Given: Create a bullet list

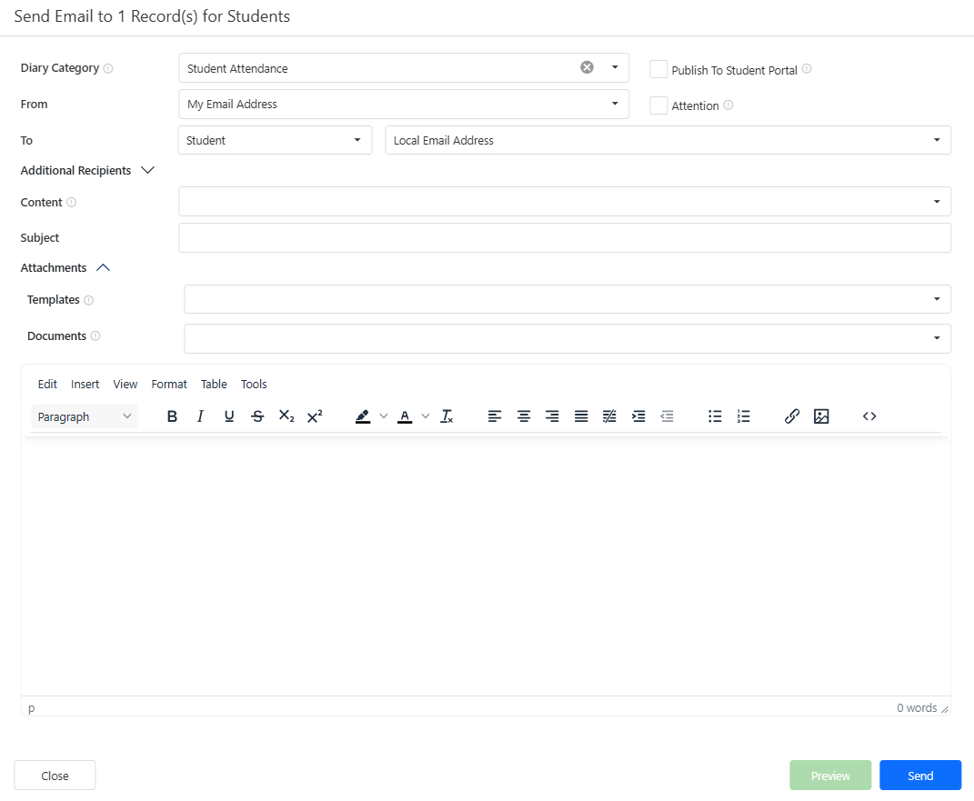Looking at the screenshot, I should coord(716,416).
